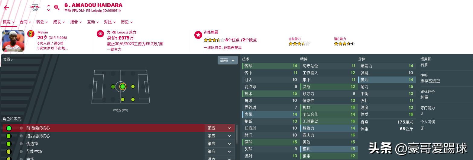Click the roles list scrollbar
Image resolution: width=473 pixels, height=160 pixels.
237,134
